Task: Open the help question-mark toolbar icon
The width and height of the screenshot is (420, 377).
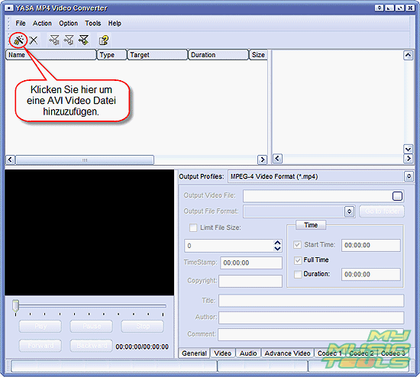Action: (104, 40)
